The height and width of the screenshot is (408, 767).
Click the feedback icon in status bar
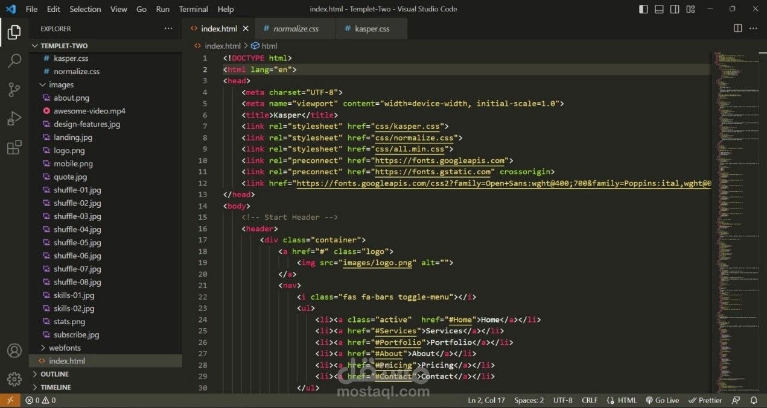coord(736,400)
